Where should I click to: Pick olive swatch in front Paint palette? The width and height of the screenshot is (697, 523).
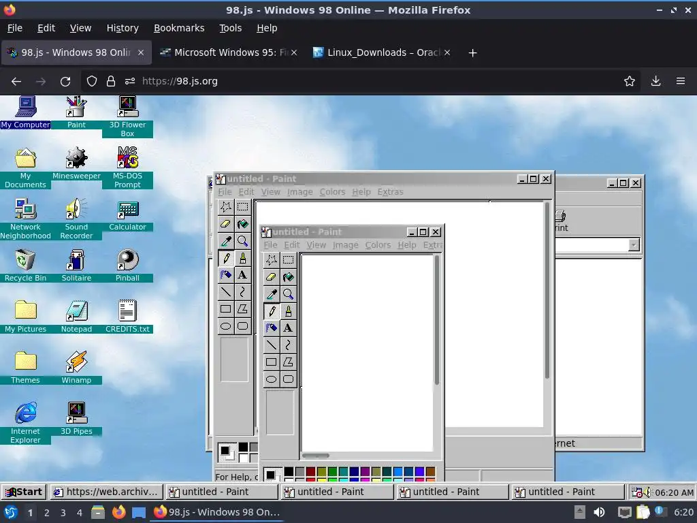(x=322, y=471)
